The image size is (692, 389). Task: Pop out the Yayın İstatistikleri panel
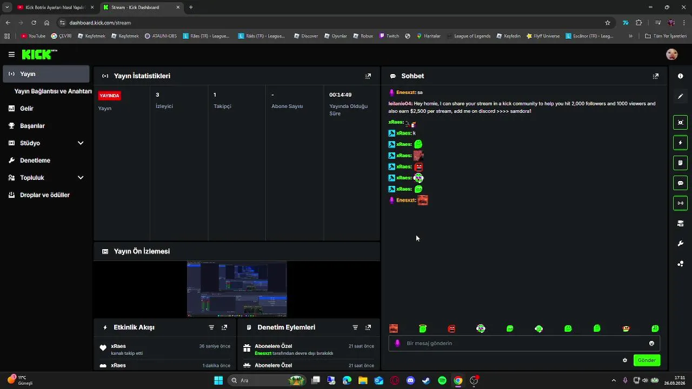[x=368, y=76]
